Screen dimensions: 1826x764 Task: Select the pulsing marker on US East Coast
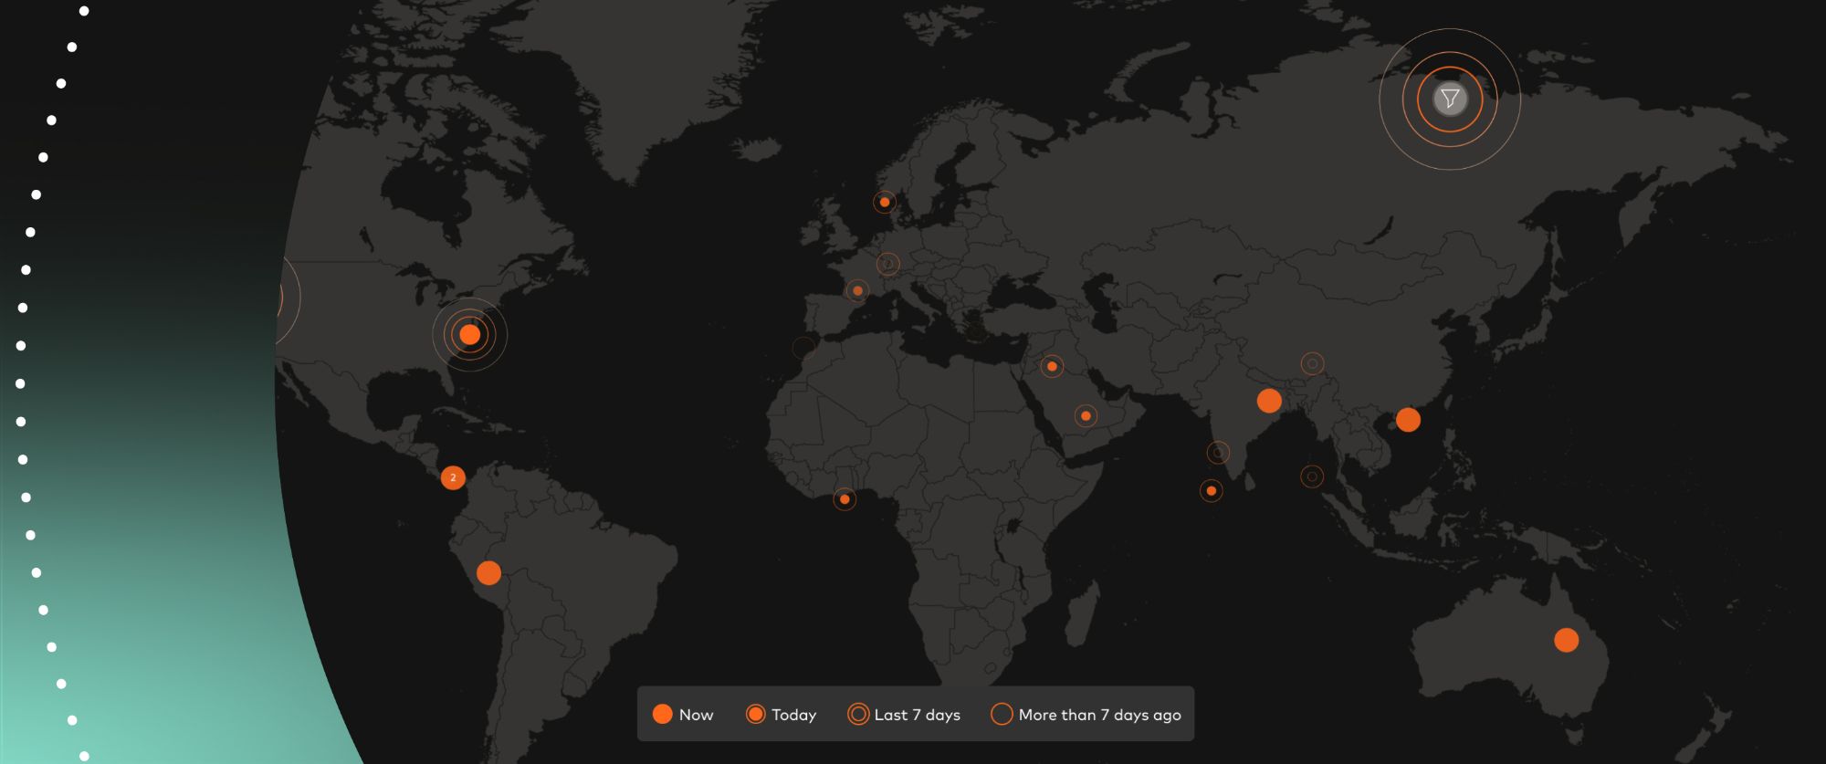469,334
